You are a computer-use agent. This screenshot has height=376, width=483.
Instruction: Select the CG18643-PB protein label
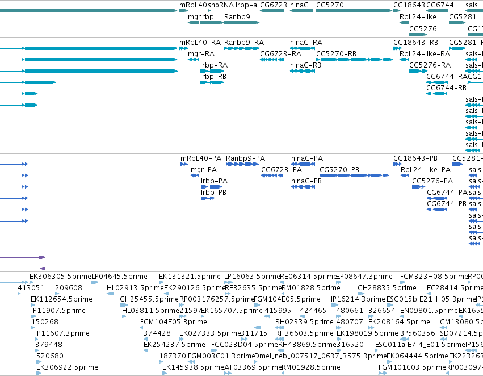(x=415, y=158)
